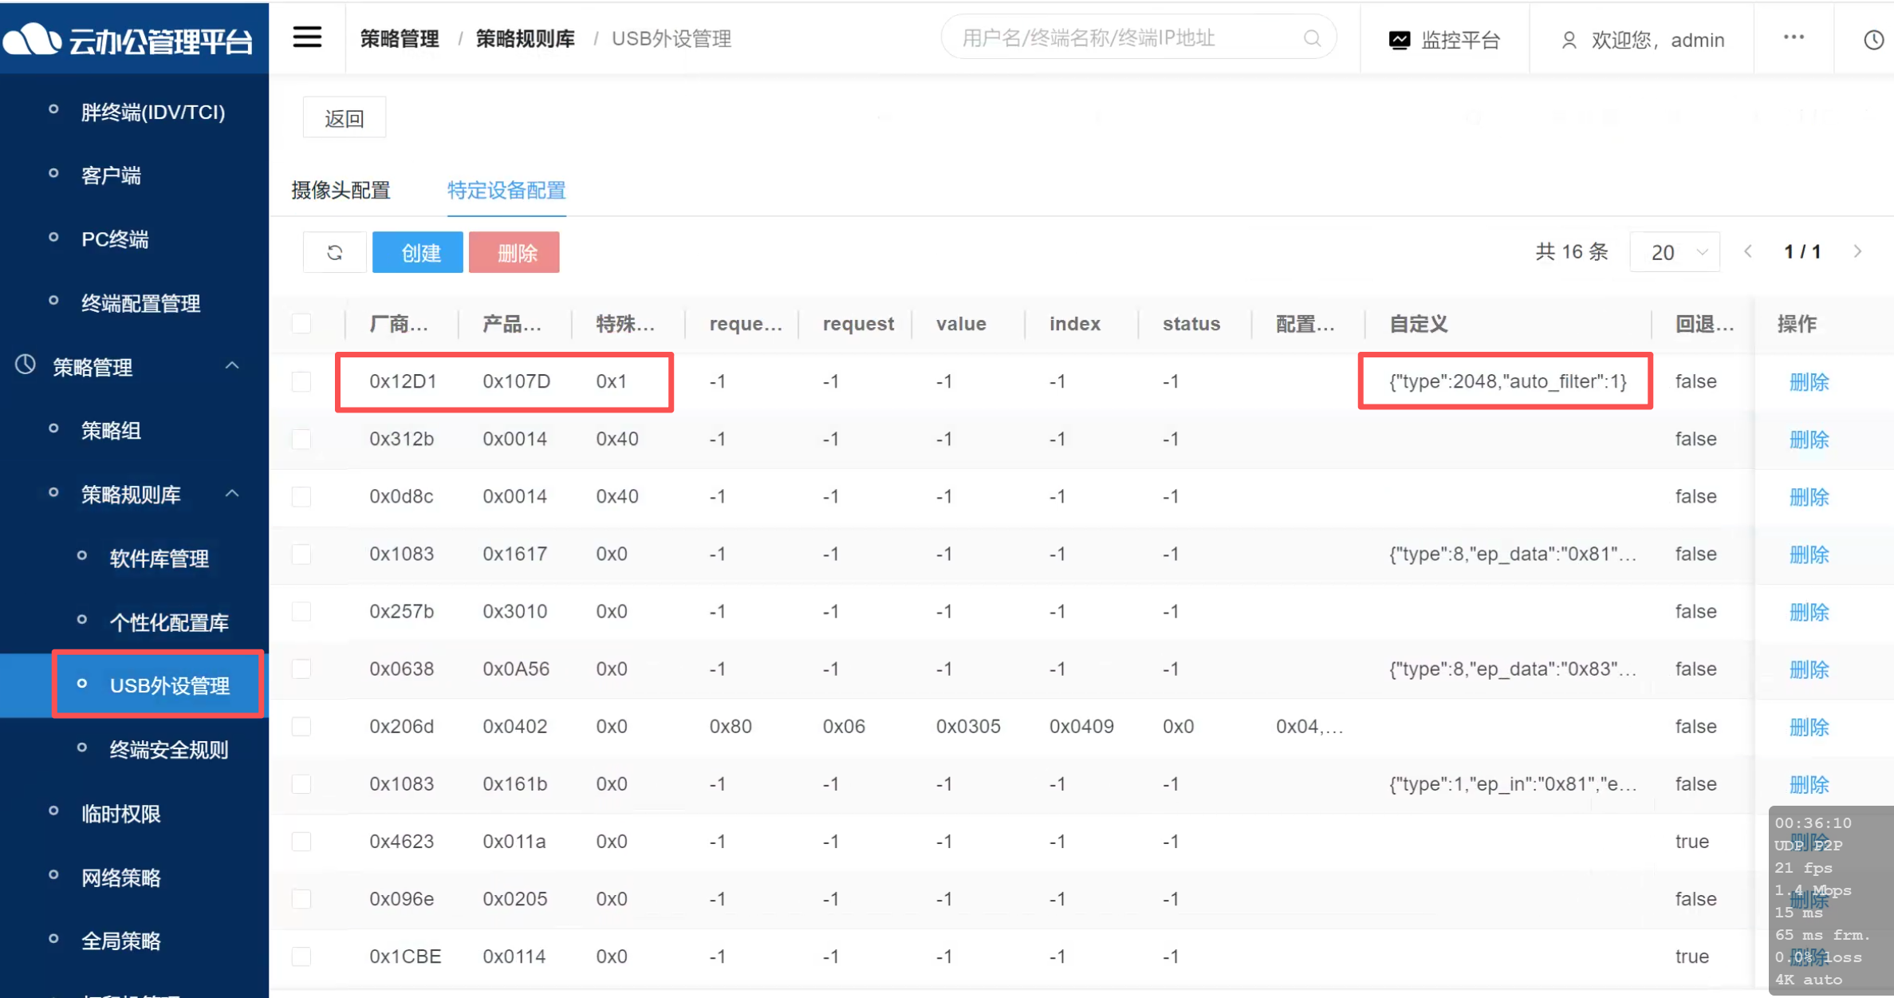1894x998 pixels.
Task: Open 终端安全规则 in the sidebar
Action: pos(169,750)
